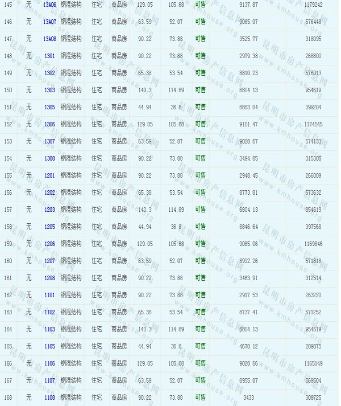Open unit 1108 link

click(49, 397)
